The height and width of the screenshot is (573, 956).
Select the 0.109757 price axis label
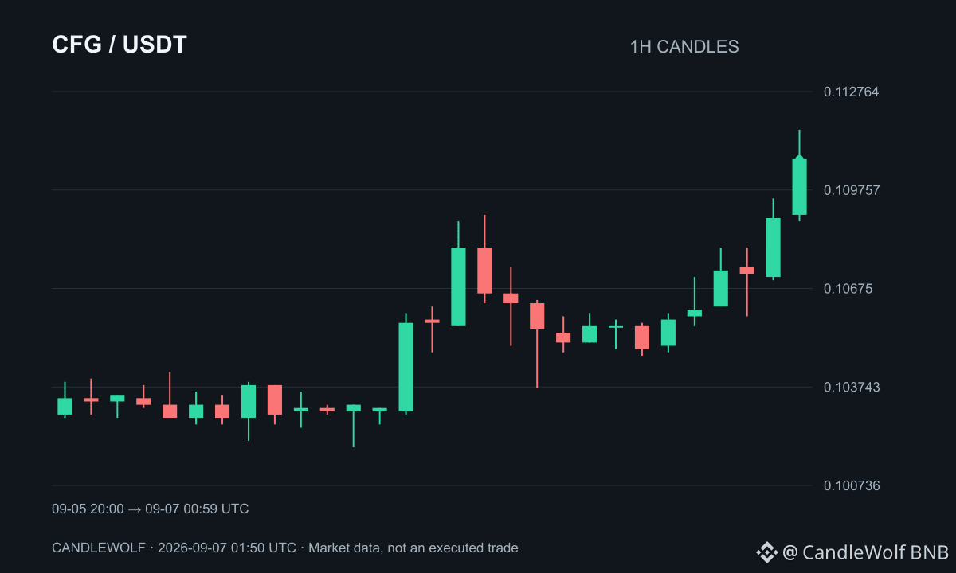click(851, 189)
